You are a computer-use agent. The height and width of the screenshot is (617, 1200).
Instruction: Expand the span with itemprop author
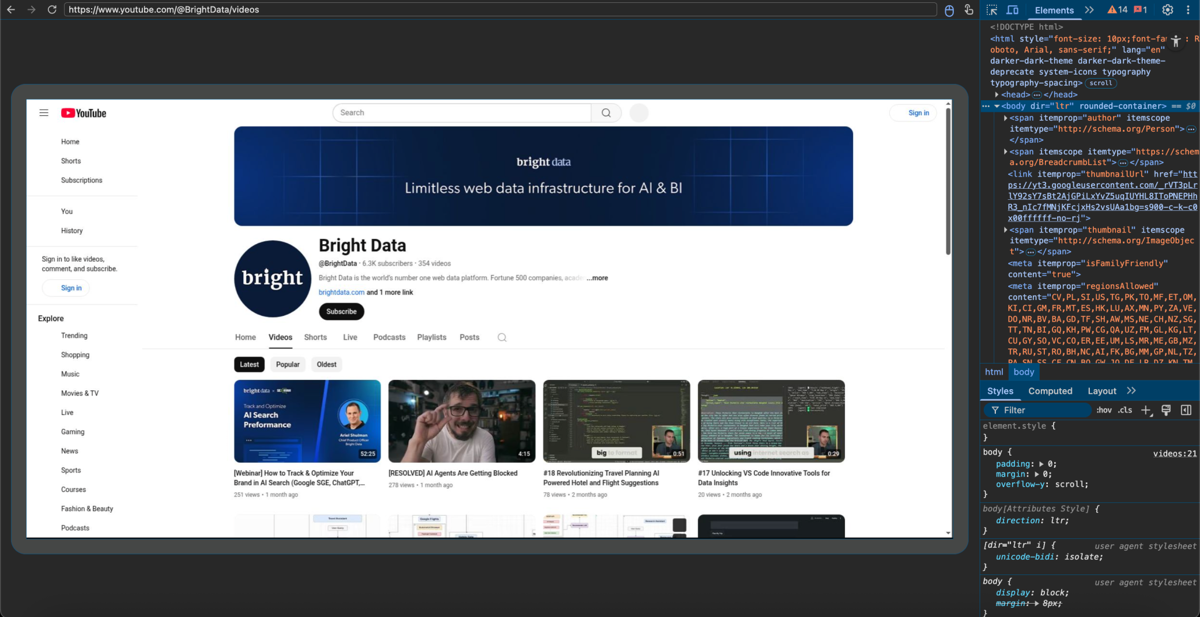[1005, 118]
